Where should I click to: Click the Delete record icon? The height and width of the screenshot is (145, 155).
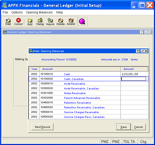coord(61,22)
